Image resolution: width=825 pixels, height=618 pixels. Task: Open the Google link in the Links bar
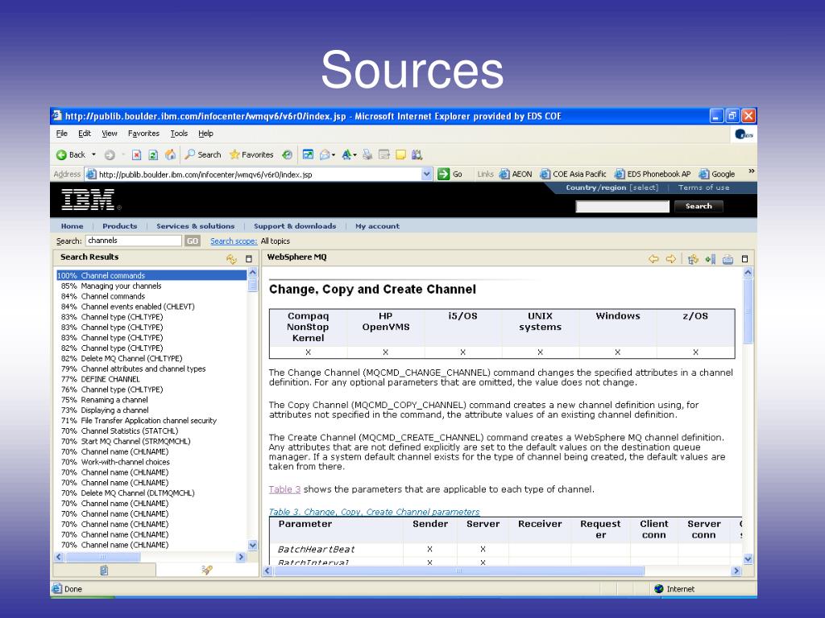tap(716, 174)
